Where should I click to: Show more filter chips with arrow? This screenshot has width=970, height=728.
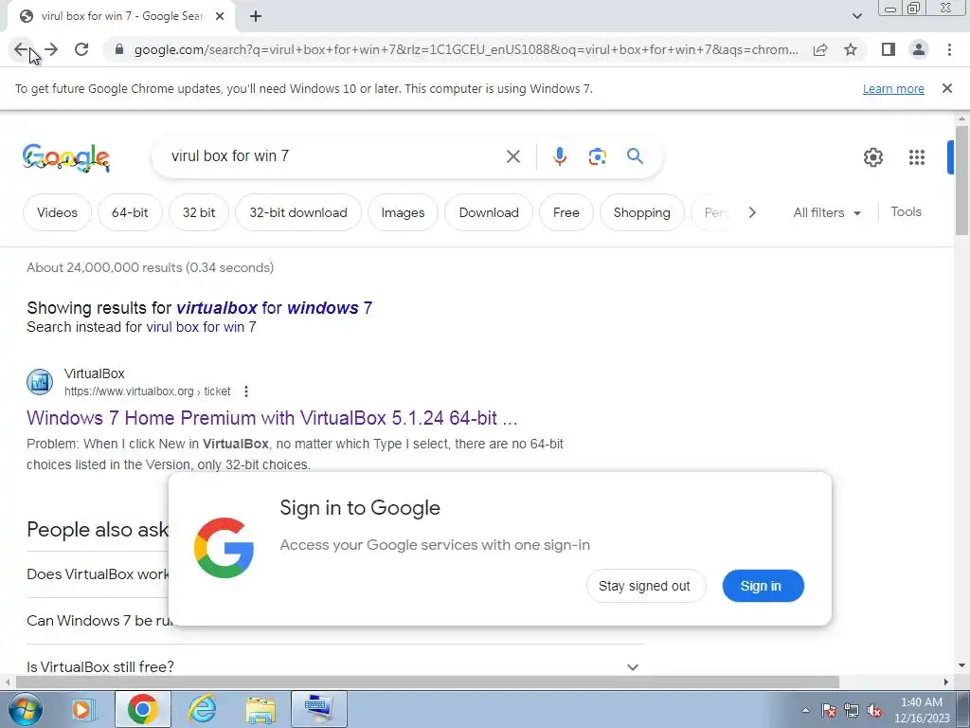coord(752,212)
